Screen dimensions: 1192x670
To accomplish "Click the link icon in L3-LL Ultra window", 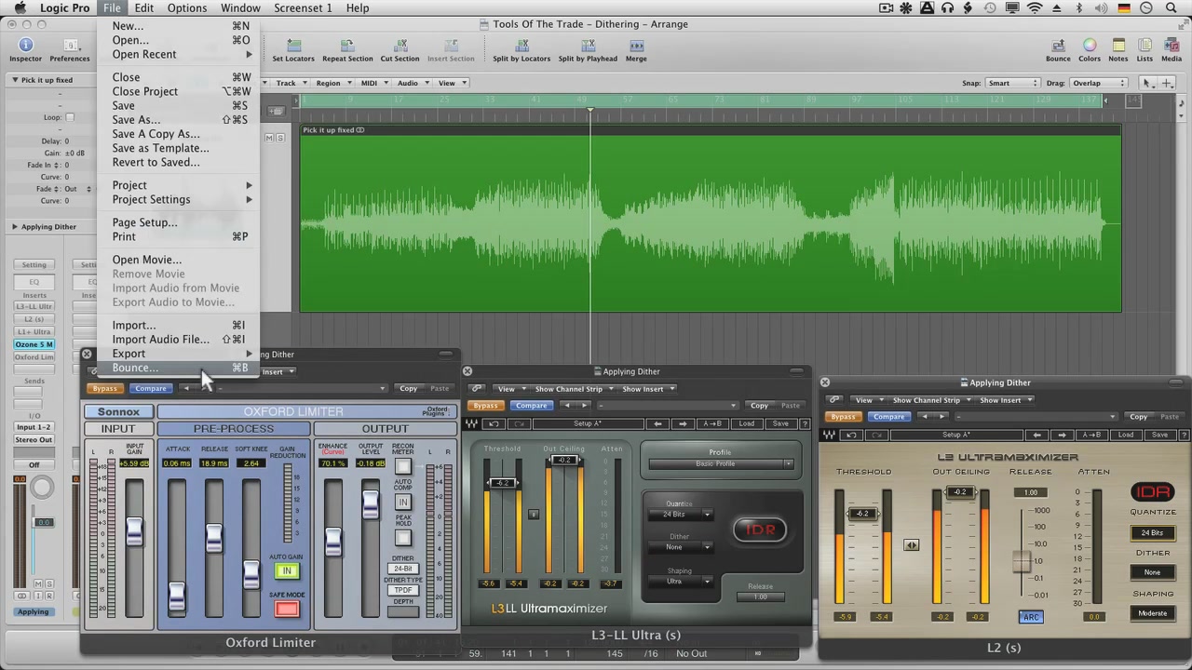I will [476, 389].
